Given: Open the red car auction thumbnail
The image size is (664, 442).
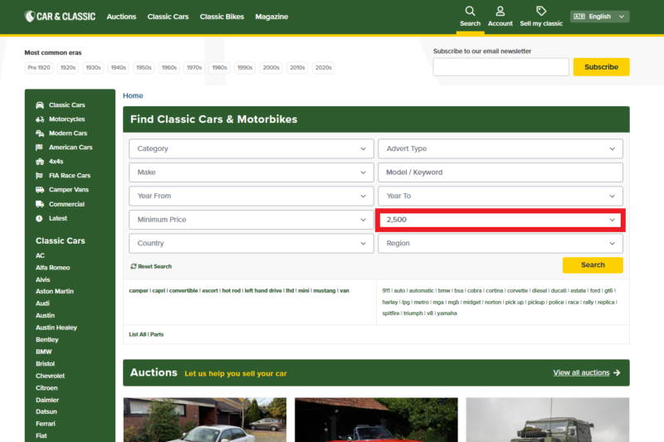Looking at the screenshot, I should click(x=376, y=420).
